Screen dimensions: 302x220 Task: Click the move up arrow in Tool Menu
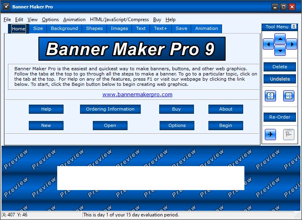pos(280,39)
